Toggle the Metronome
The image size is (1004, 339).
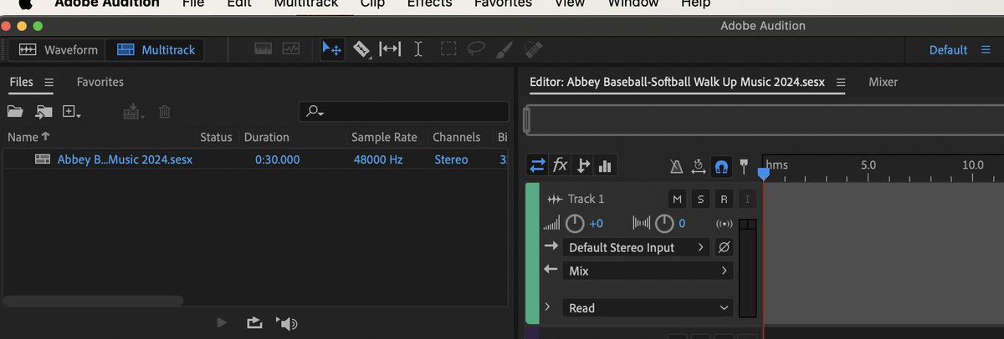point(676,166)
